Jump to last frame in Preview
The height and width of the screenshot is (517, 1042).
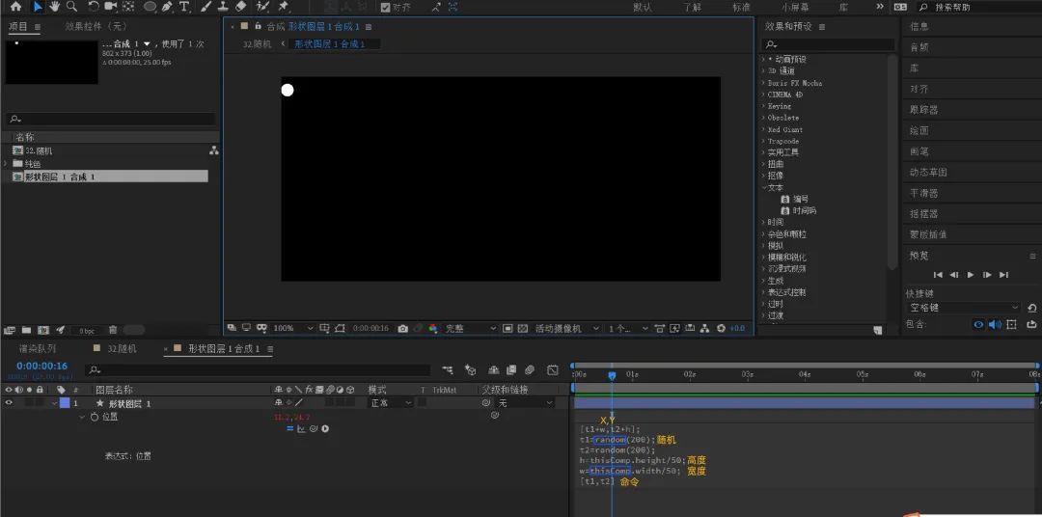pos(1004,275)
